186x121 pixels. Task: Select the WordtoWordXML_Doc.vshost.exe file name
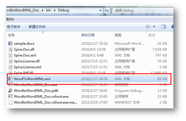(41, 97)
